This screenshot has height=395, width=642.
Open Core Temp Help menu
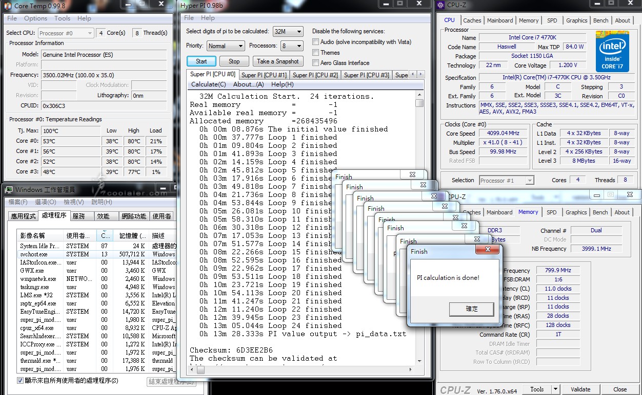84,18
